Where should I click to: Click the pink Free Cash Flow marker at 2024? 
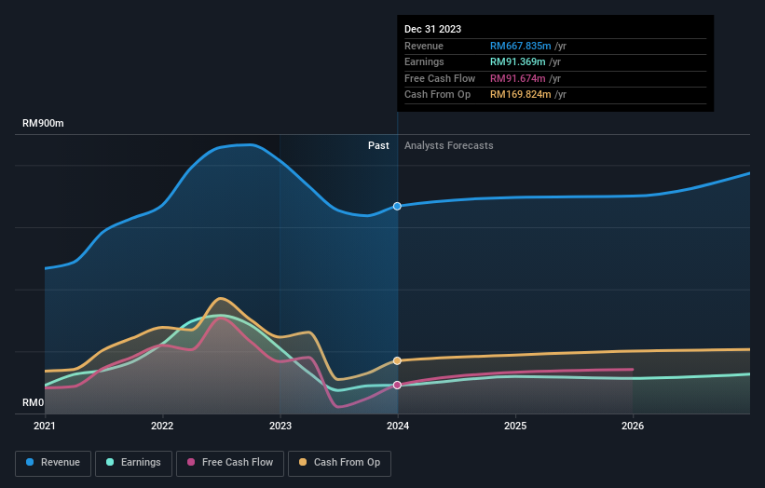coord(397,386)
